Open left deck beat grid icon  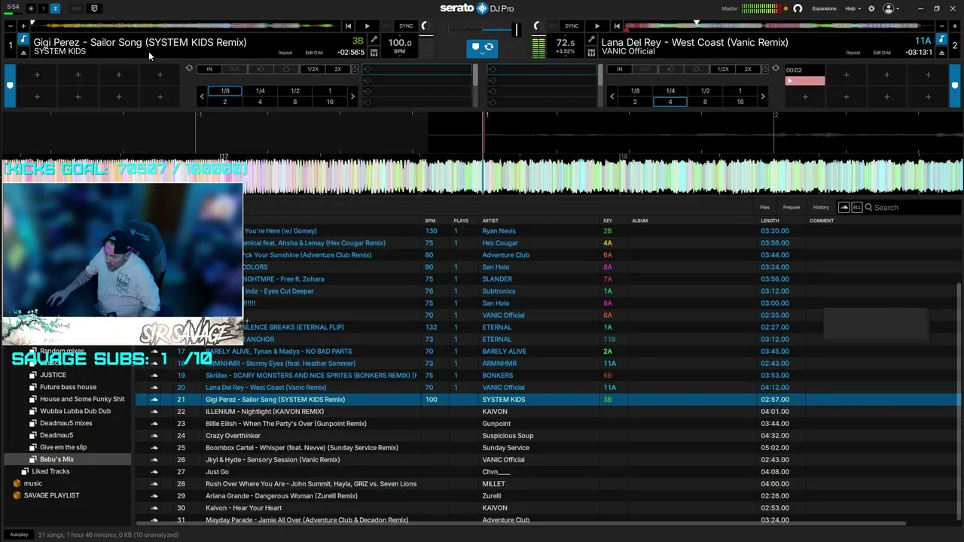(374, 53)
